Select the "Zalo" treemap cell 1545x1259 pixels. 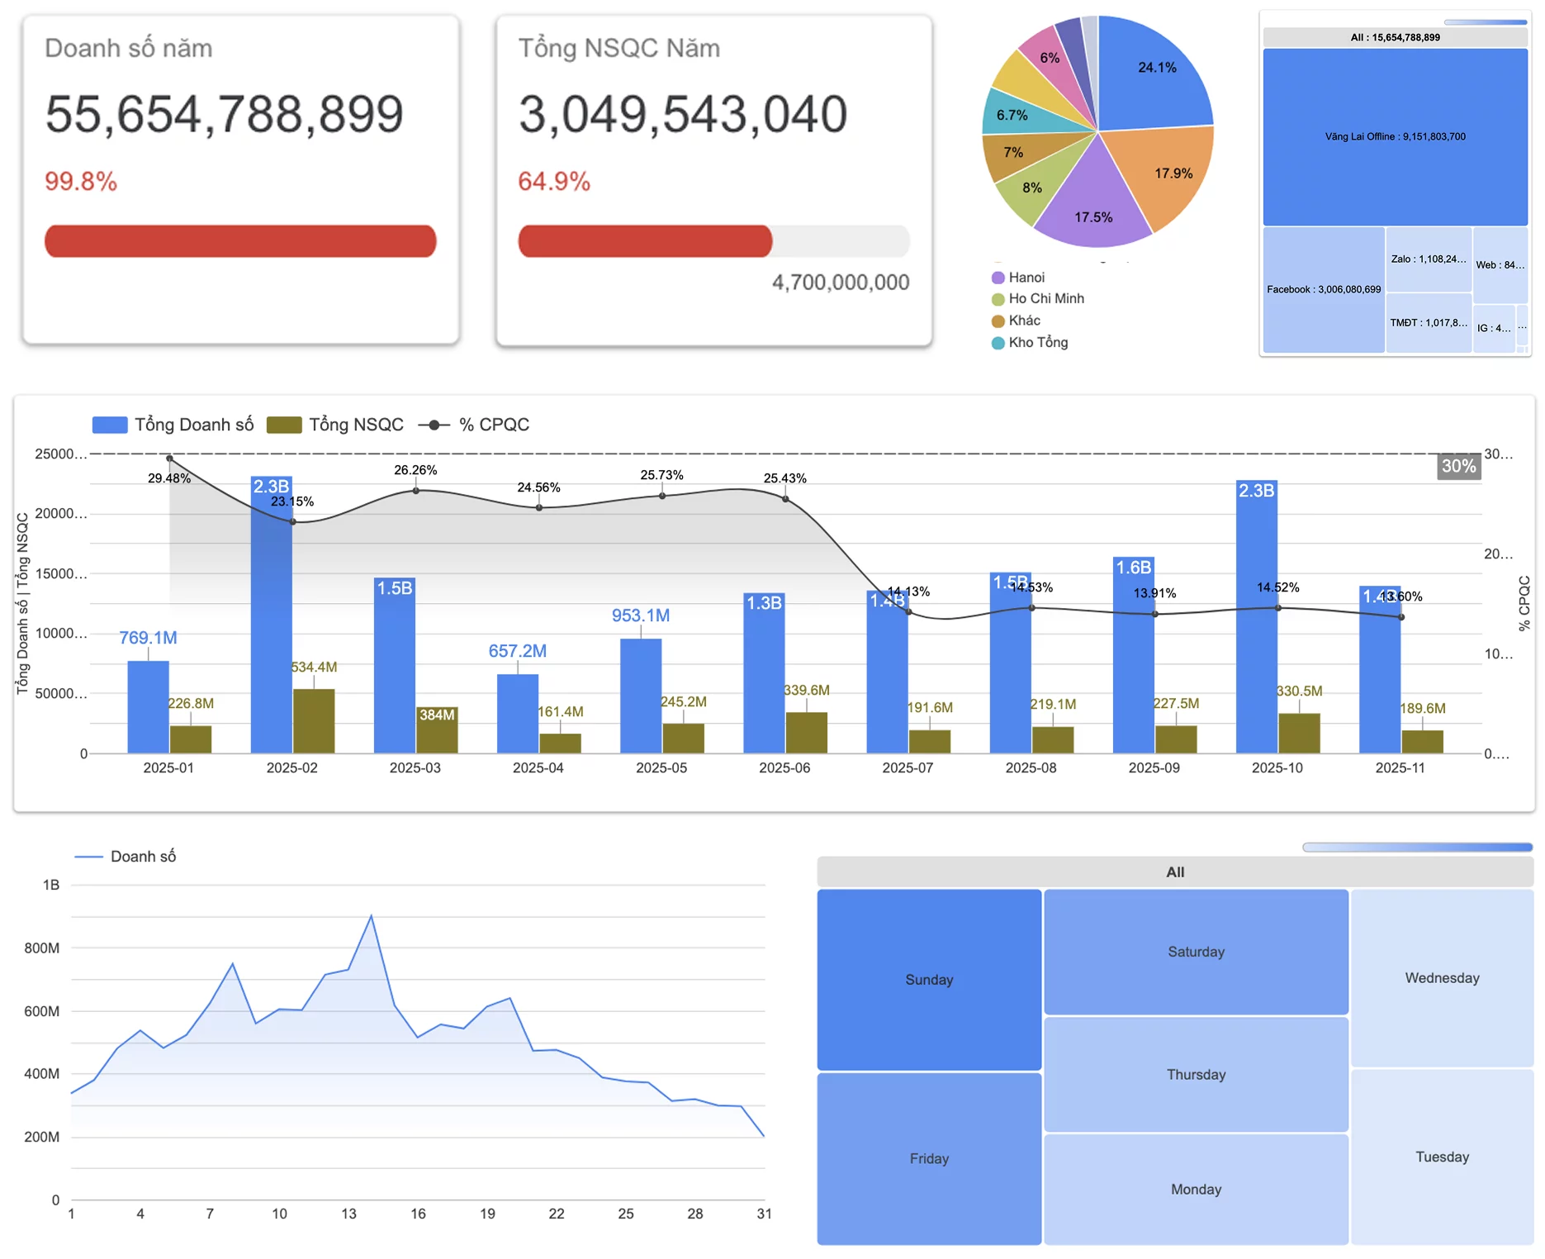pyautogui.click(x=1428, y=259)
